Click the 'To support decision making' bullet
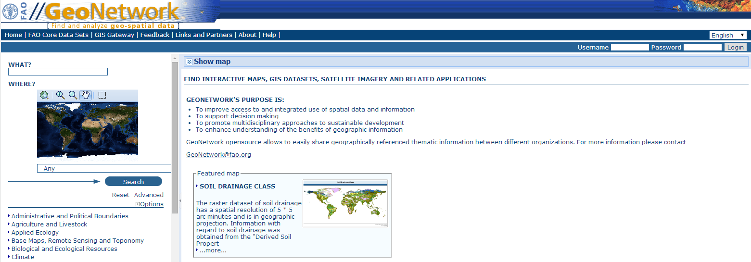Image resolution: width=751 pixels, height=262 pixels. pyautogui.click(x=237, y=116)
